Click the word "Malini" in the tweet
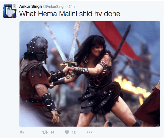 (x=68, y=14)
